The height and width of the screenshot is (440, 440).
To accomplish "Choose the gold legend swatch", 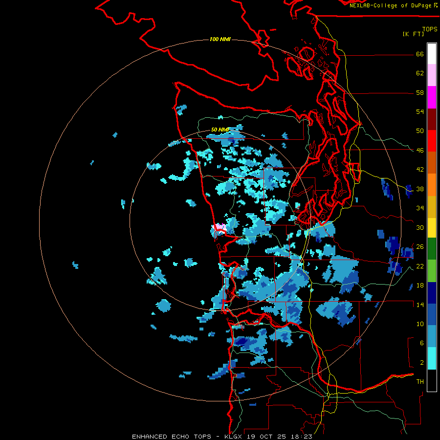I will (x=432, y=207).
